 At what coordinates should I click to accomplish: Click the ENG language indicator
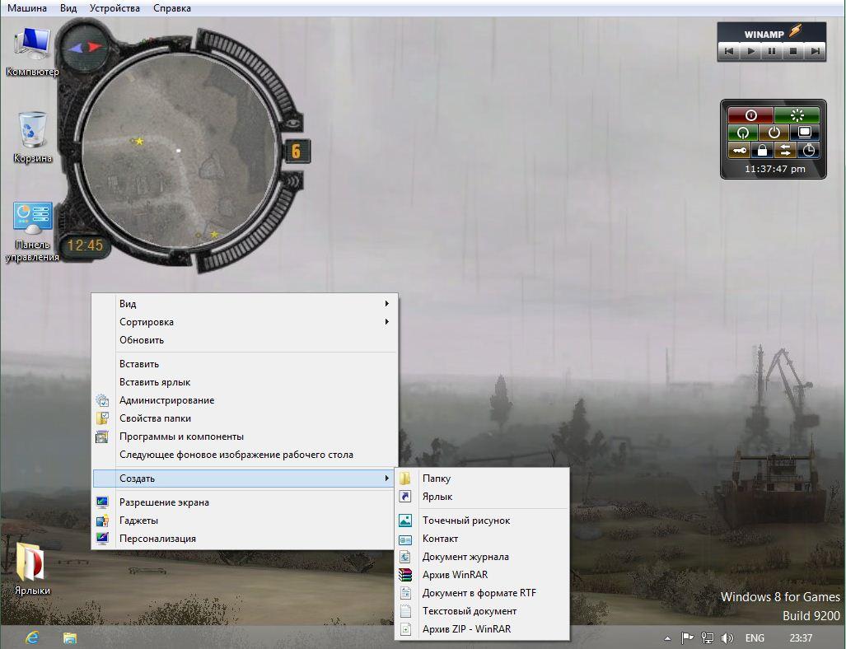point(755,638)
